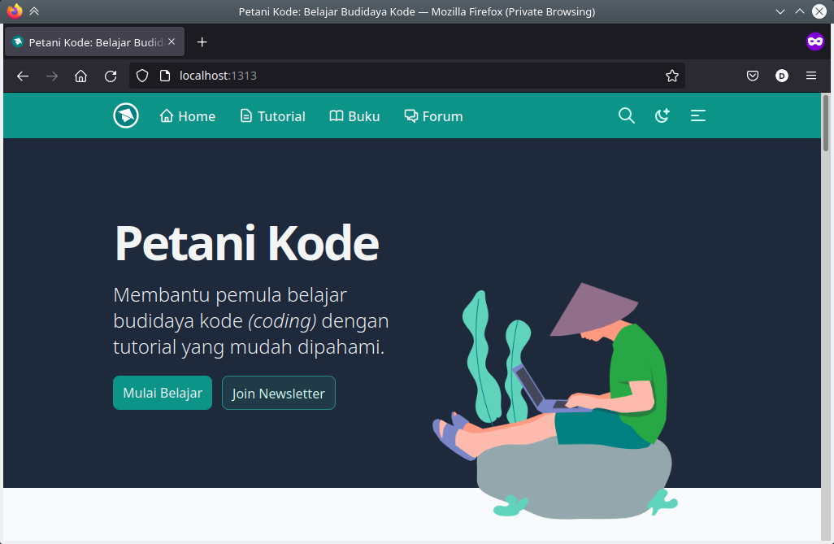Switch to the Petani Kode browser tab
This screenshot has height=544, width=834.
click(89, 41)
